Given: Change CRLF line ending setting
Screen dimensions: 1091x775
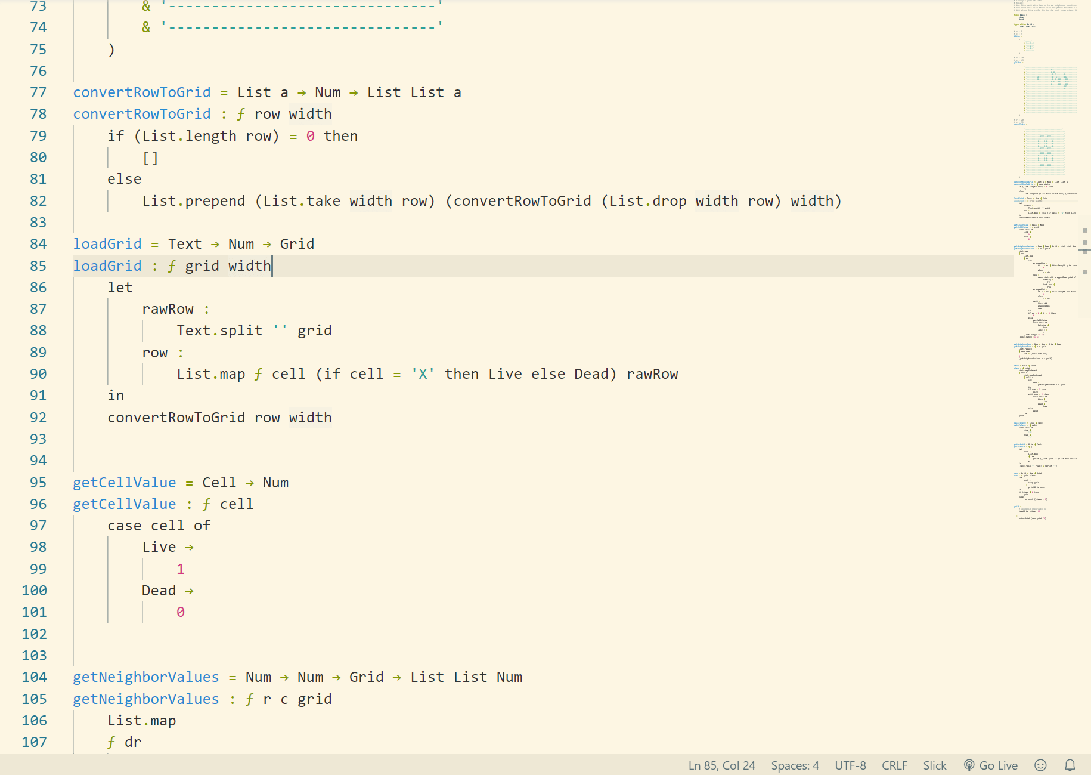Looking at the screenshot, I should [x=894, y=765].
